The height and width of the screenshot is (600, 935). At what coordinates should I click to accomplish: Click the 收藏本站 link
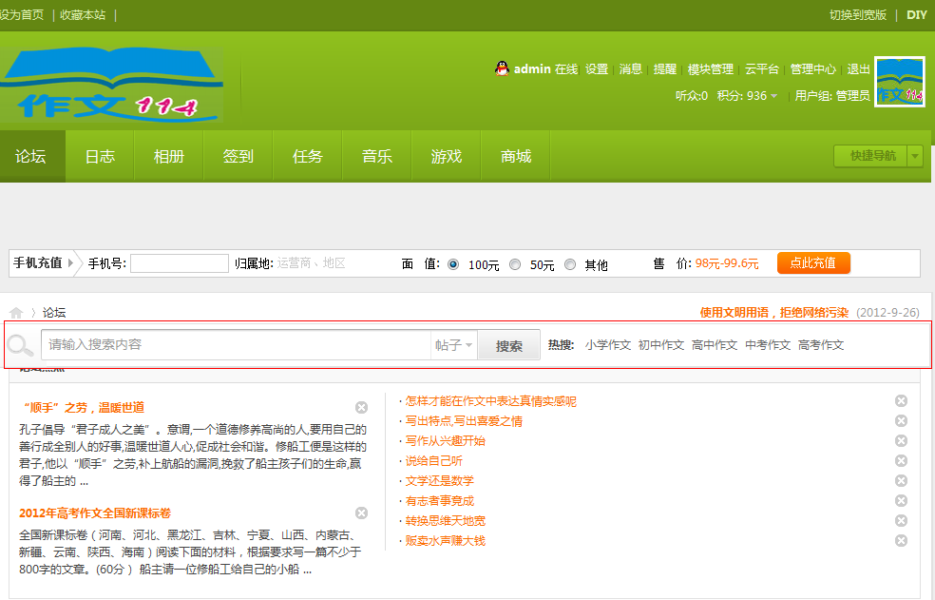click(x=83, y=15)
